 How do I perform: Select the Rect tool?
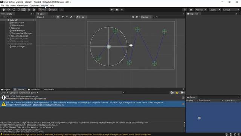tap(24, 10)
